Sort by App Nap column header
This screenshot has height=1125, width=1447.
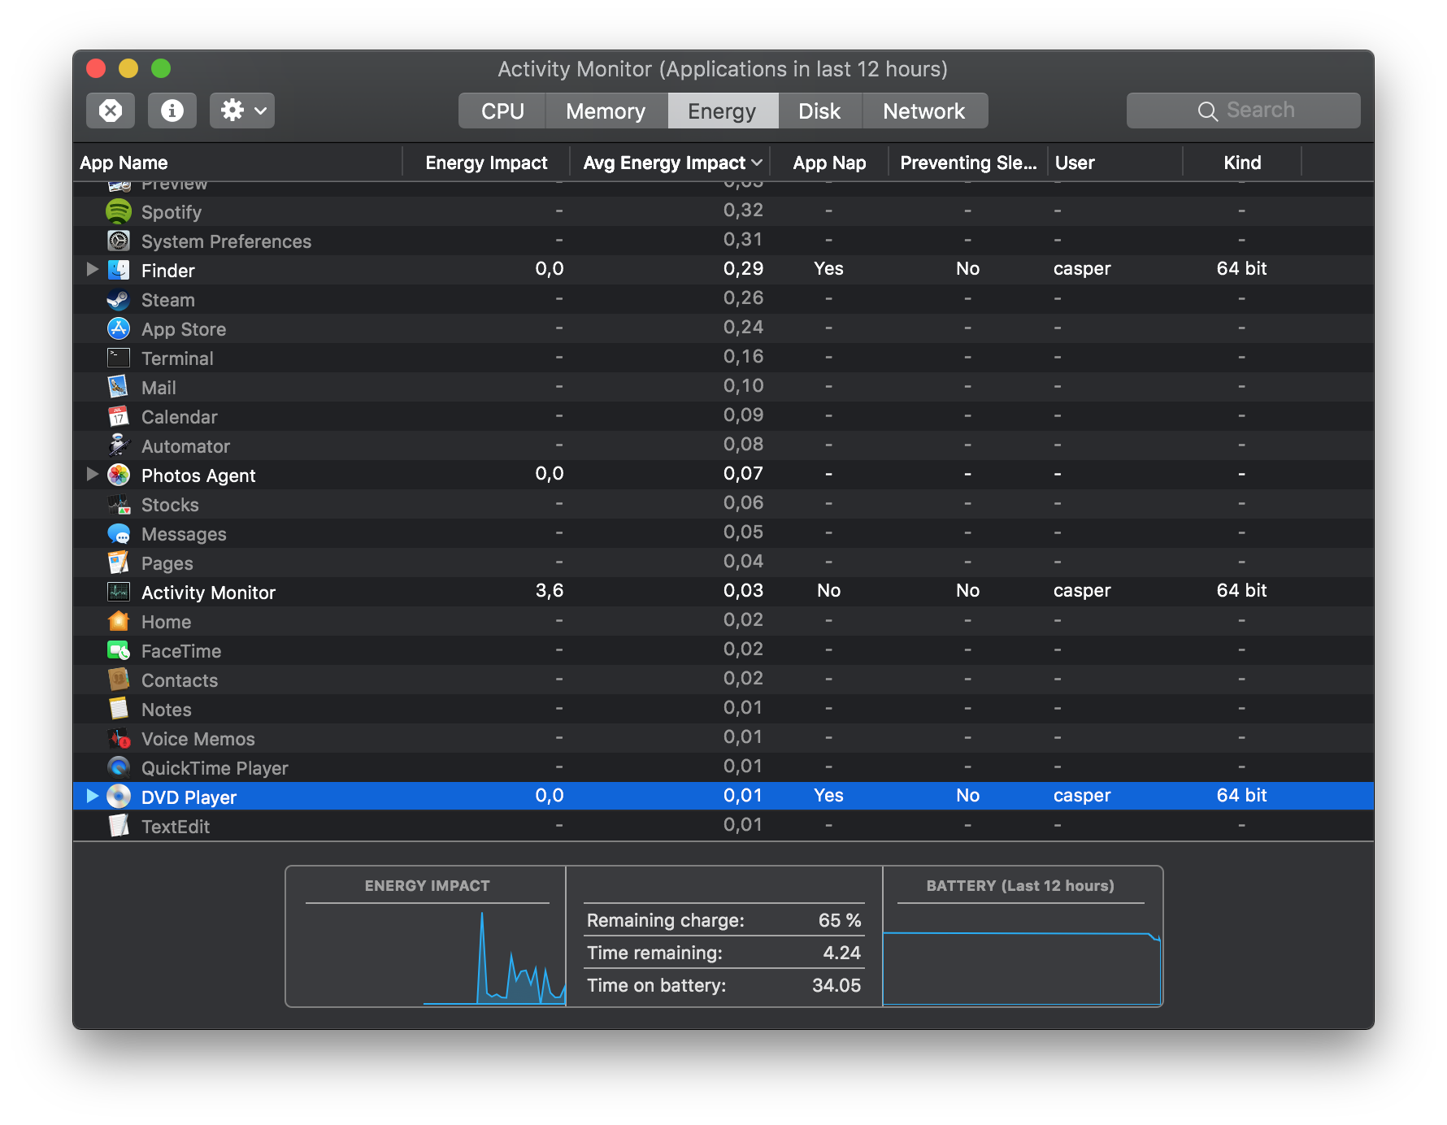click(x=829, y=163)
